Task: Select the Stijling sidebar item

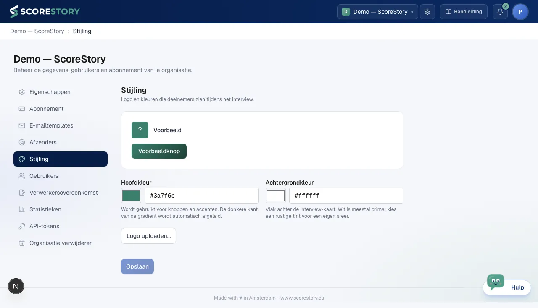Action: (x=61, y=159)
